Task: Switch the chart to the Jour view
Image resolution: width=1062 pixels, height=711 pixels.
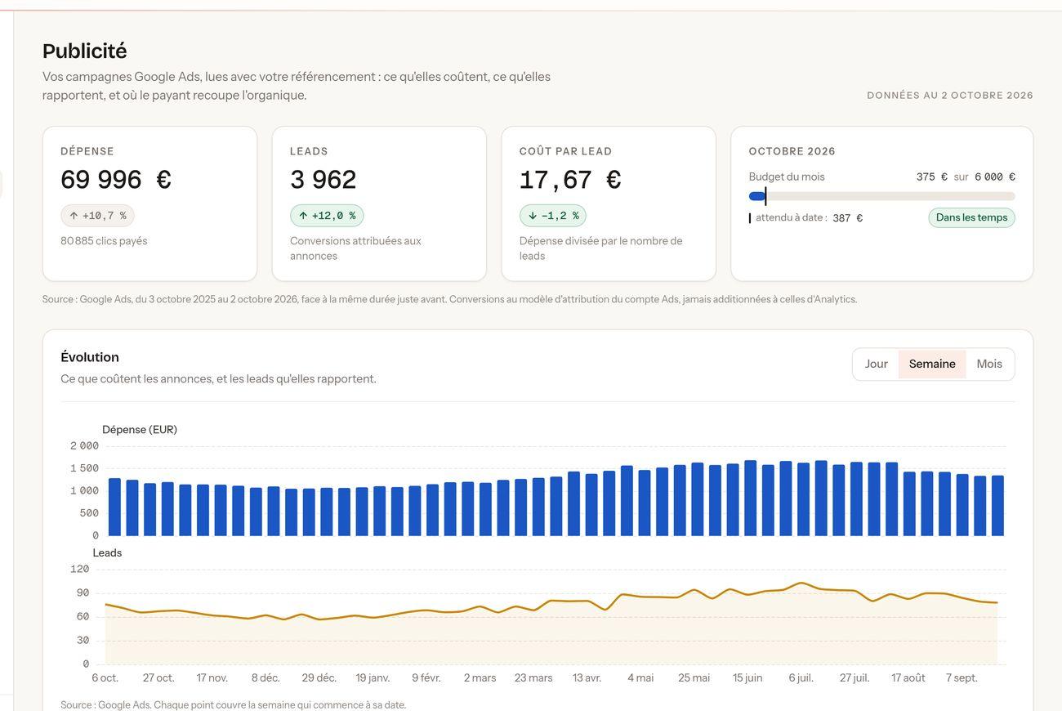Action: (877, 364)
